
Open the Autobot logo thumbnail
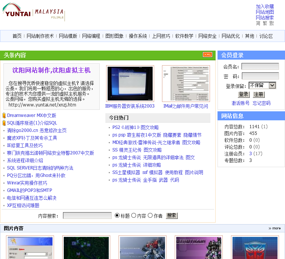click(255, 247)
